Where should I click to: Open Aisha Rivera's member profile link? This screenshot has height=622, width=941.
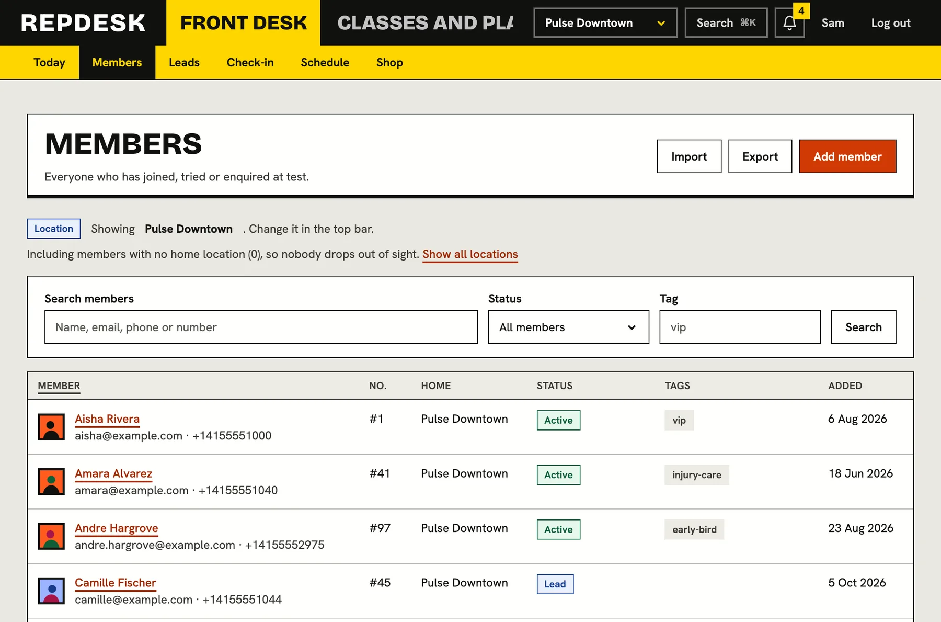pyautogui.click(x=107, y=419)
